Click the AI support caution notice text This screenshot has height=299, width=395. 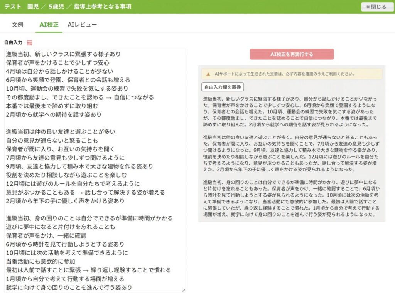click(285, 74)
